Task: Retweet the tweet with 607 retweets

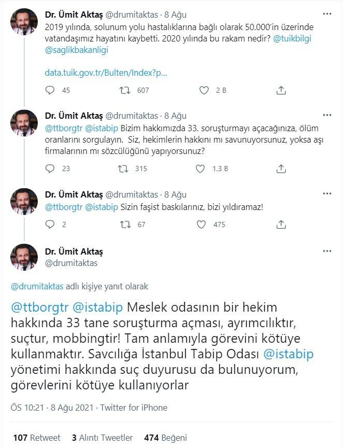Action: 125,90
